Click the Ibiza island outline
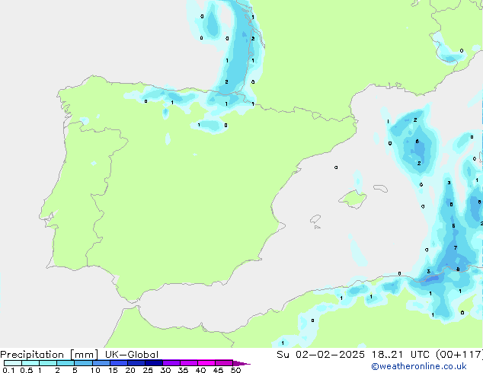 [315, 219]
